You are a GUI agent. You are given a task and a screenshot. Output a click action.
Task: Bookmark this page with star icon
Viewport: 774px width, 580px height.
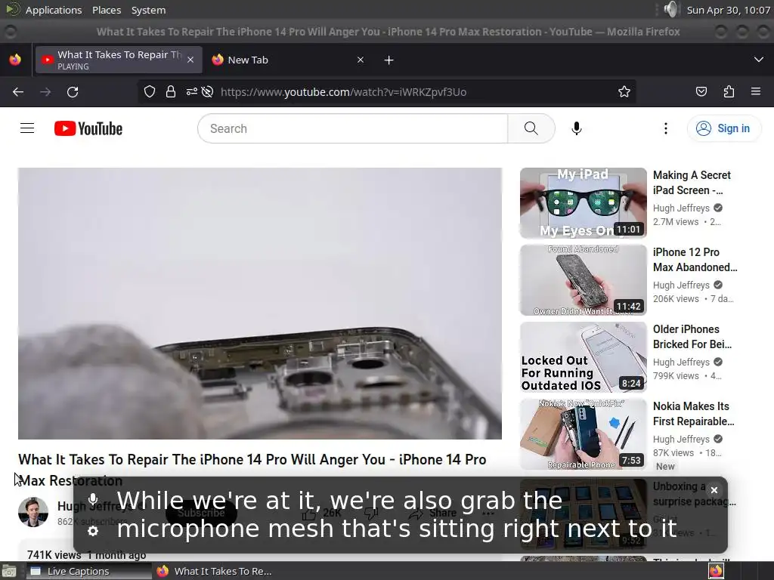(624, 91)
